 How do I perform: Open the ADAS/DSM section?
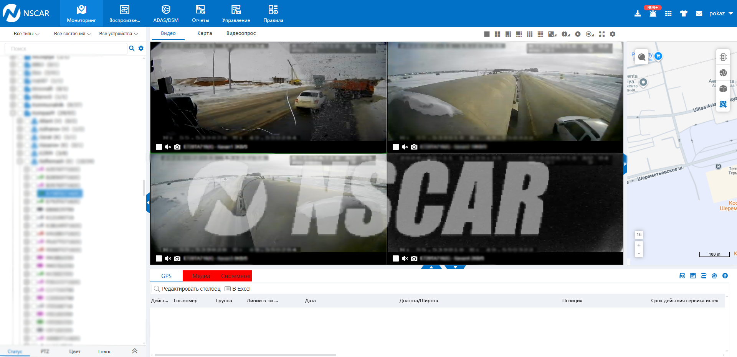(166, 13)
